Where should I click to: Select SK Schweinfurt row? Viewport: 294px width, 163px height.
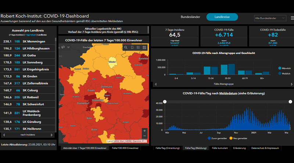click(x=28, y=104)
